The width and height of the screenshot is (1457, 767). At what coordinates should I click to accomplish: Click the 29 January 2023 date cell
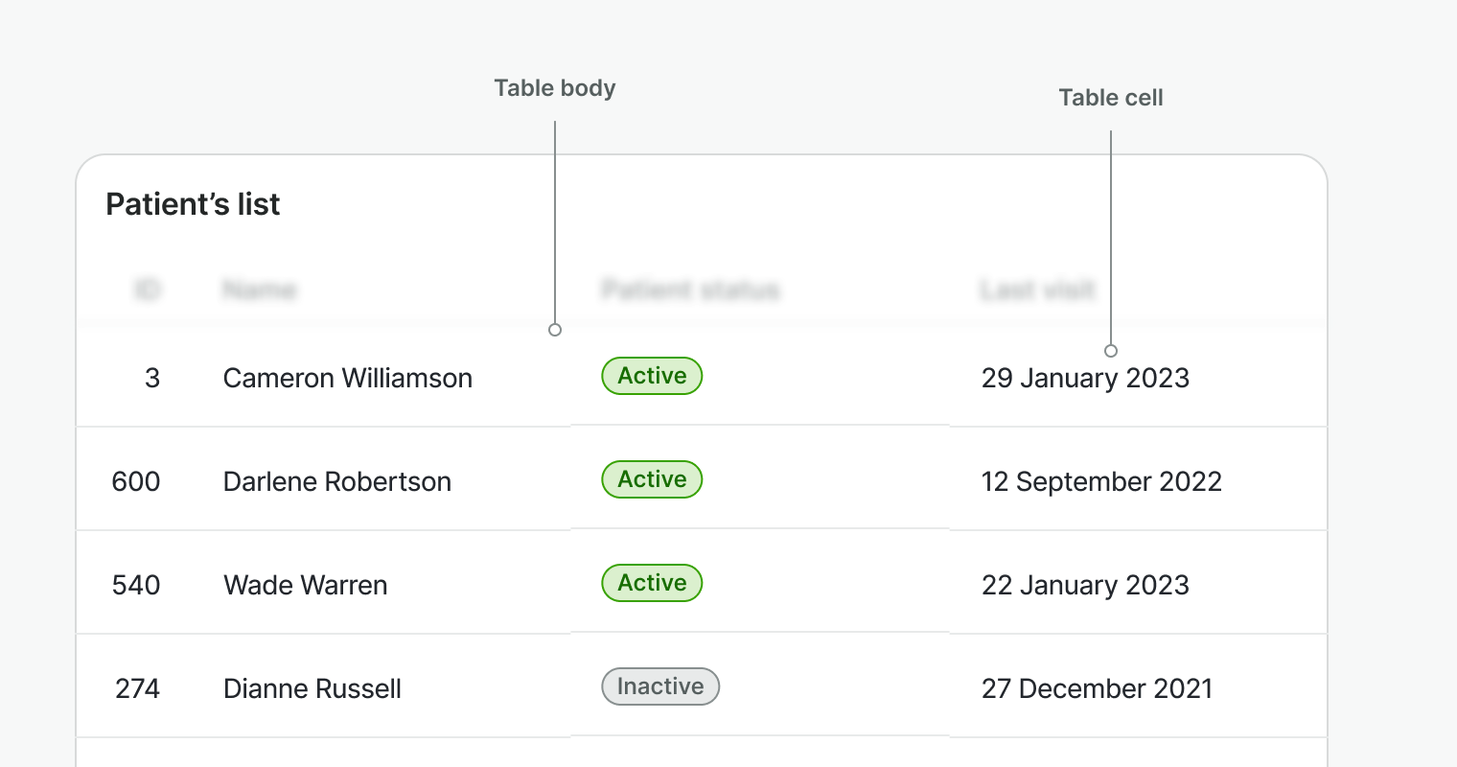(x=1085, y=379)
